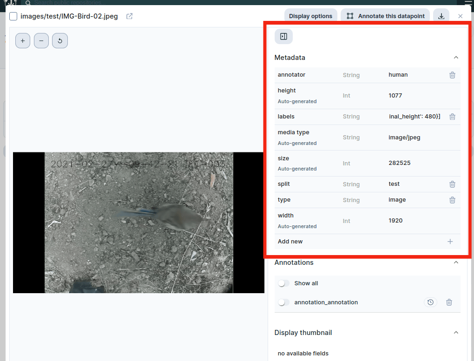Delete the split metadata field
The image size is (474, 361).
(x=452, y=184)
